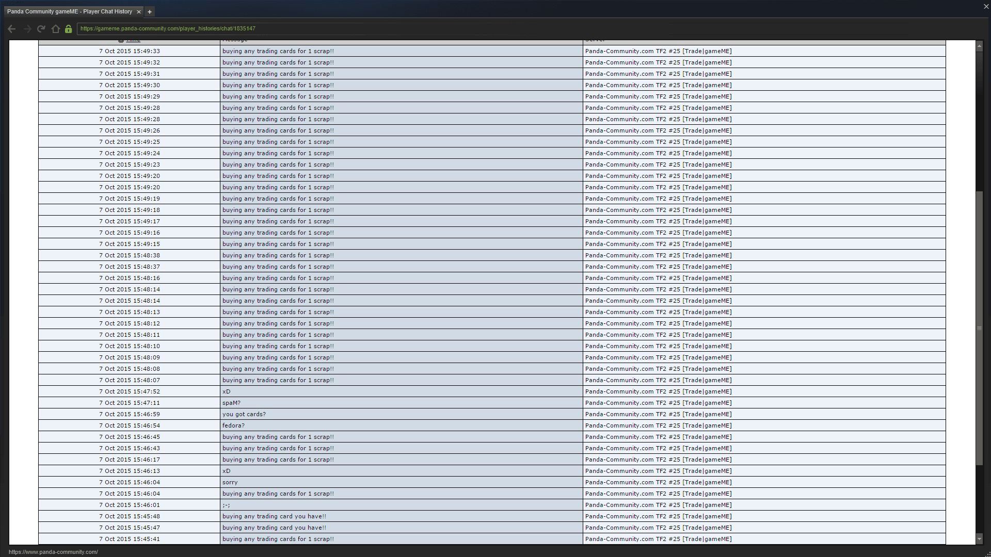The width and height of the screenshot is (991, 557).
Task: Click the 'you got cards?' message
Action: pos(244,414)
